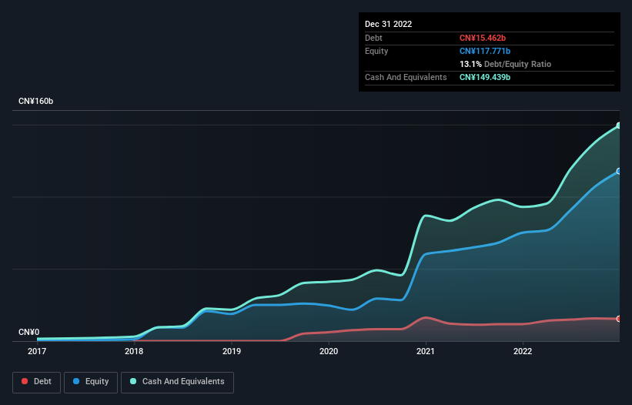Click the 13.1% Debt/Equity Ratio text
Screen dimensions: 632x405
tap(506, 64)
